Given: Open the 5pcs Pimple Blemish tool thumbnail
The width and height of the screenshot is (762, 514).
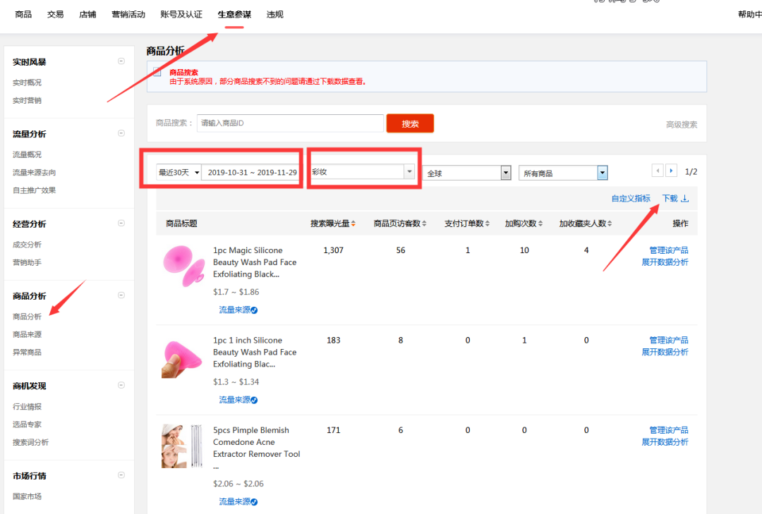Looking at the screenshot, I should (x=182, y=446).
